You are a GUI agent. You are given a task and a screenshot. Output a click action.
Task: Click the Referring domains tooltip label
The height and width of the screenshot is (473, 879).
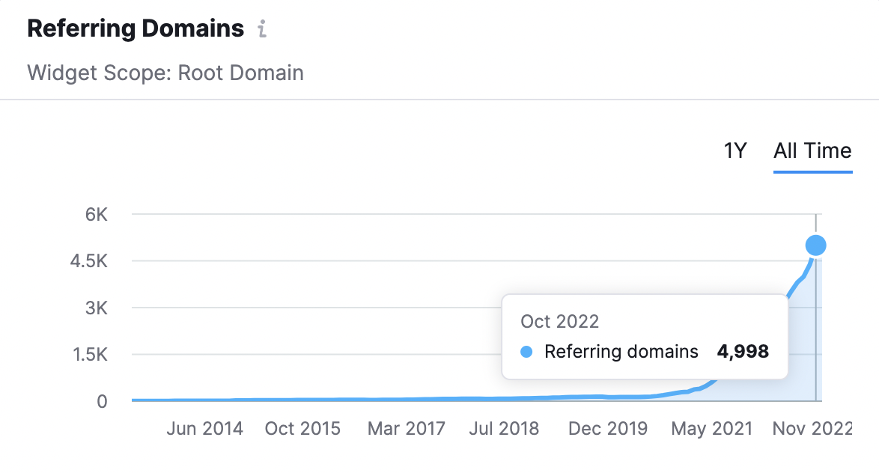(621, 352)
